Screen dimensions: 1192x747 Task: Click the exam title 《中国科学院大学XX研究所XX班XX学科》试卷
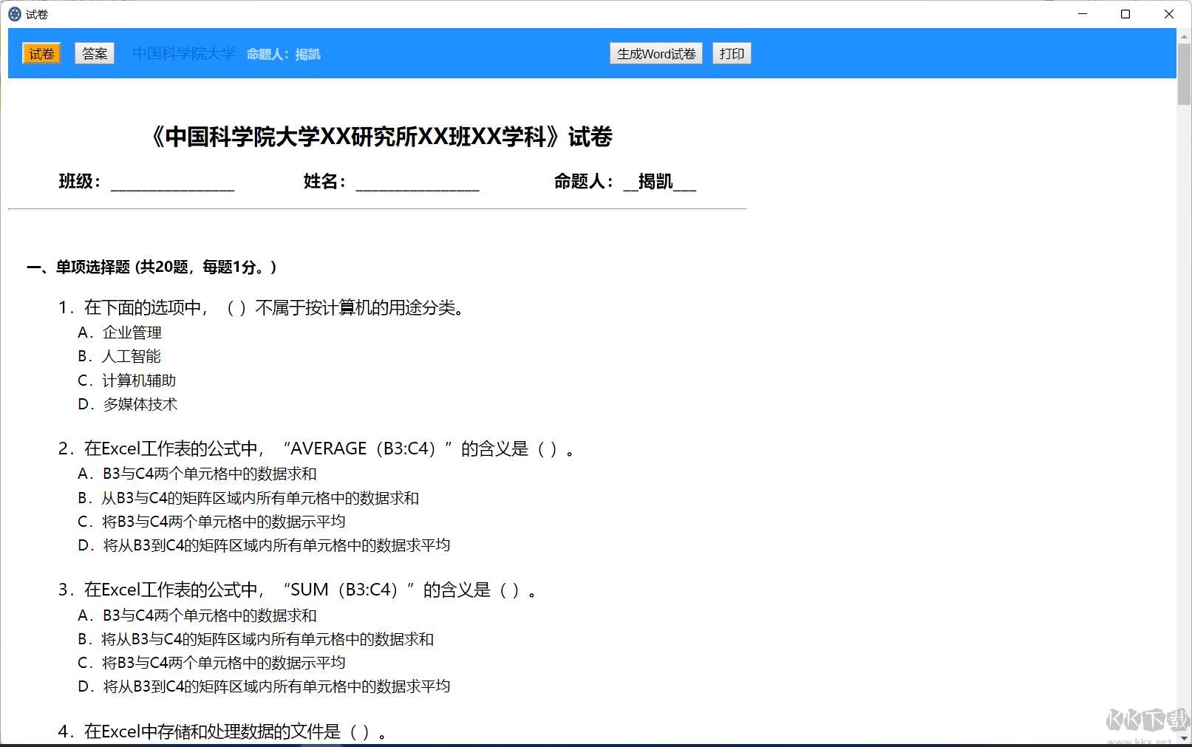(381, 137)
